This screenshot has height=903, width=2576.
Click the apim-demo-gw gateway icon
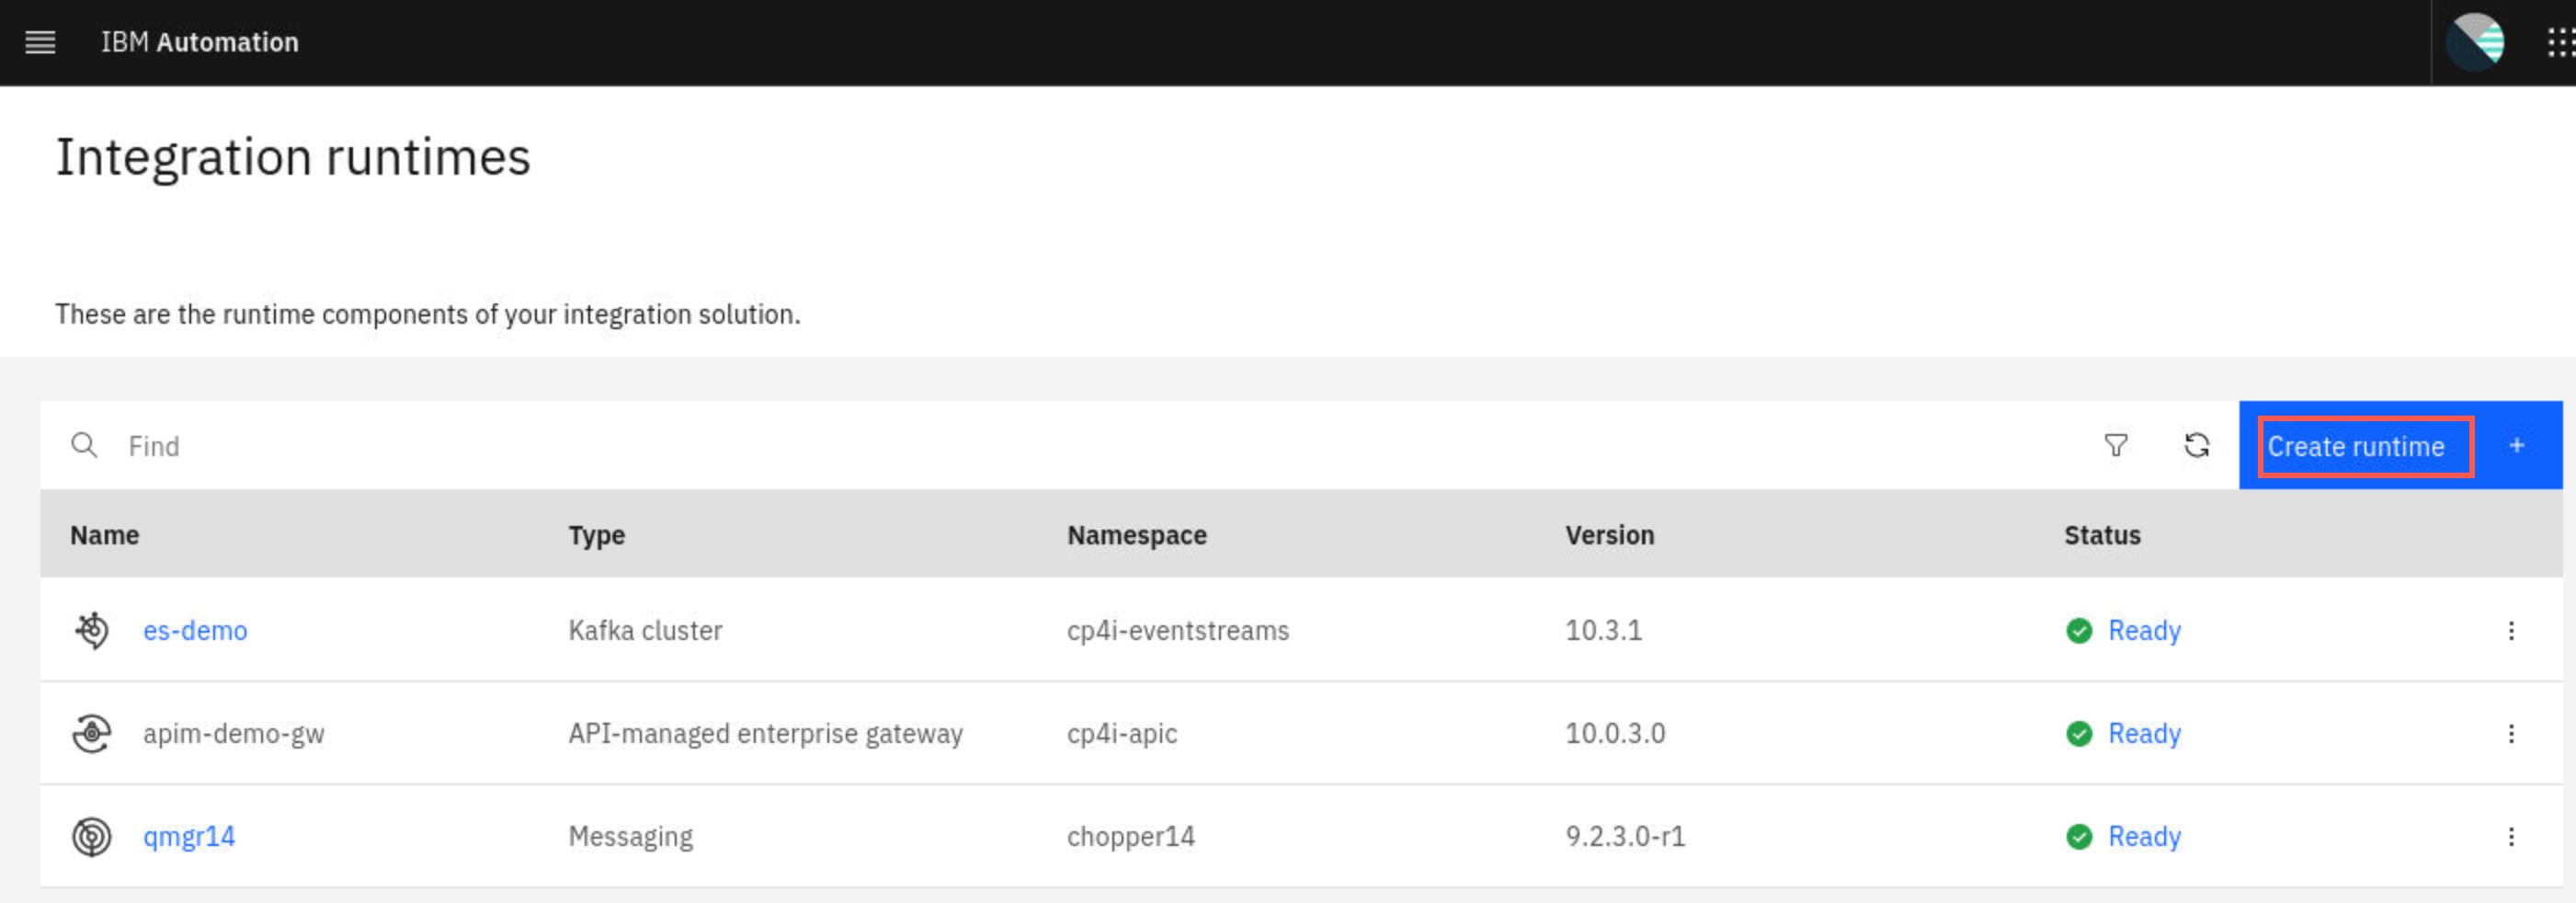[x=92, y=733]
